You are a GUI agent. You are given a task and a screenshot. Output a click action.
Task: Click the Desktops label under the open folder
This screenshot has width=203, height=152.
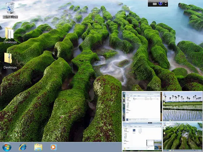coord(10,42)
